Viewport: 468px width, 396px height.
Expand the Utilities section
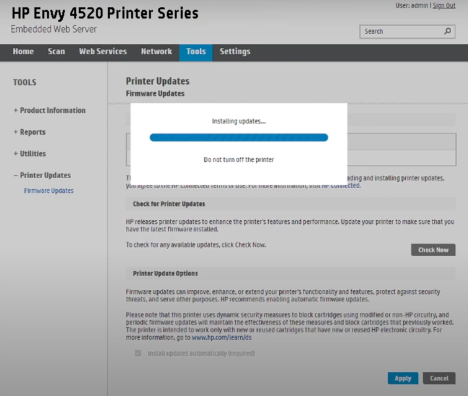click(30, 153)
